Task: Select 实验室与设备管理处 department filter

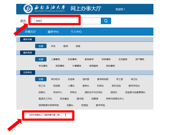Action: tap(135, 92)
